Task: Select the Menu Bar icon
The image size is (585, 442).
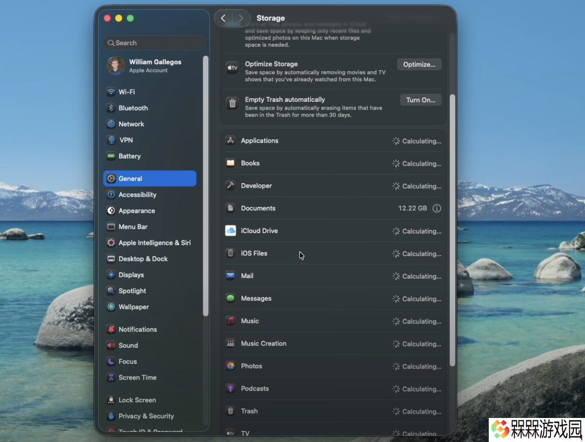Action: pos(111,227)
